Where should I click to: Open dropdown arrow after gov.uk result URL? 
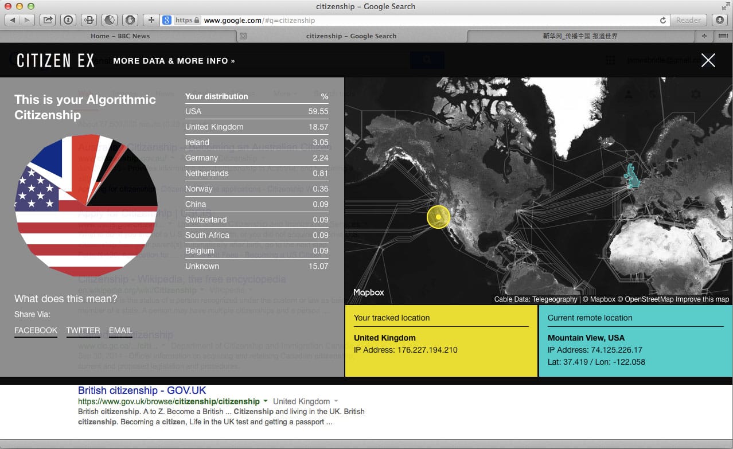tap(265, 401)
